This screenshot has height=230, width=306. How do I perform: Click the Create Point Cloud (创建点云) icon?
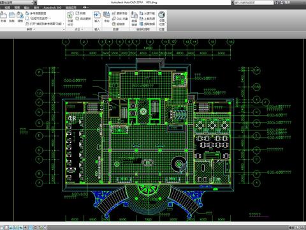tap(70, 19)
